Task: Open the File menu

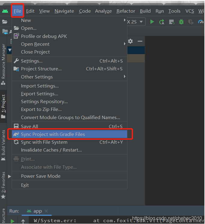Action: (x=17, y=11)
